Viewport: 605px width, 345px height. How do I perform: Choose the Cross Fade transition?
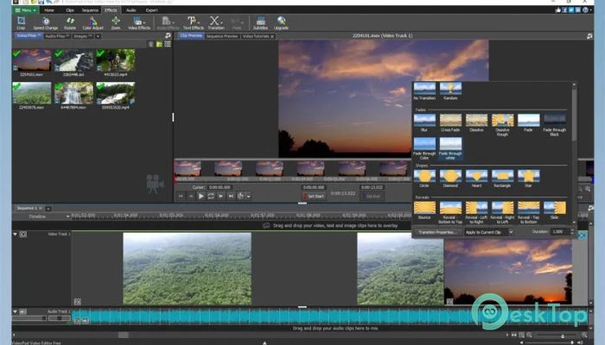point(450,122)
